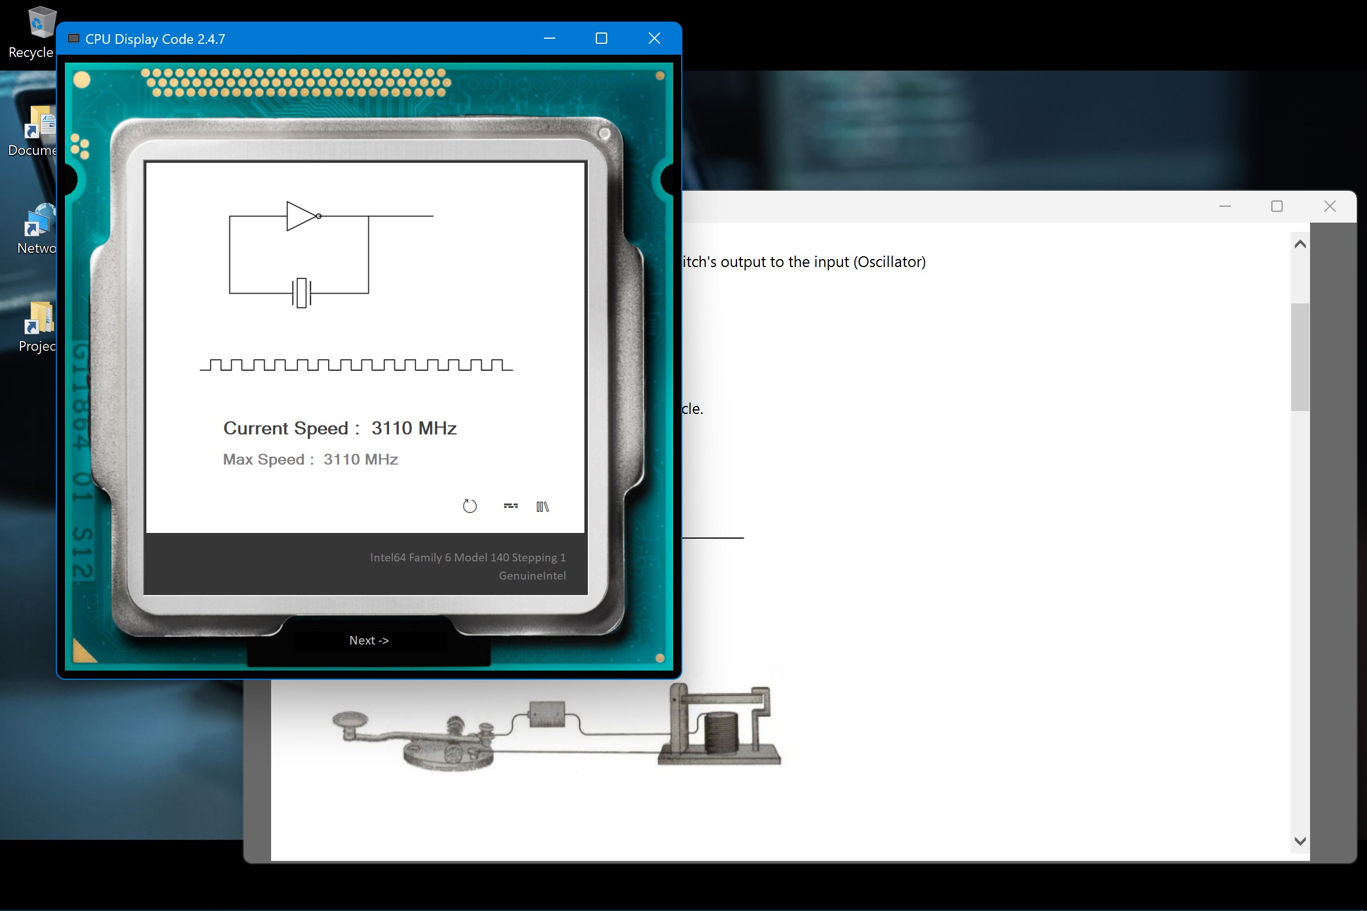Select the Network desktop shortcut
Screen dimensions: 1367x911
click(x=39, y=221)
